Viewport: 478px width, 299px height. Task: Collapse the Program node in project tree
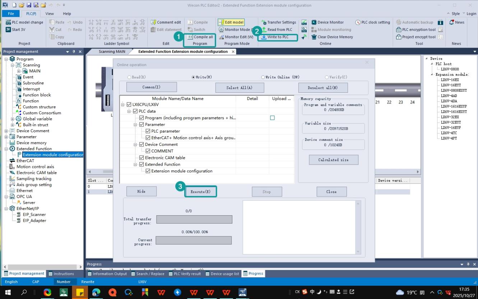point(6,59)
